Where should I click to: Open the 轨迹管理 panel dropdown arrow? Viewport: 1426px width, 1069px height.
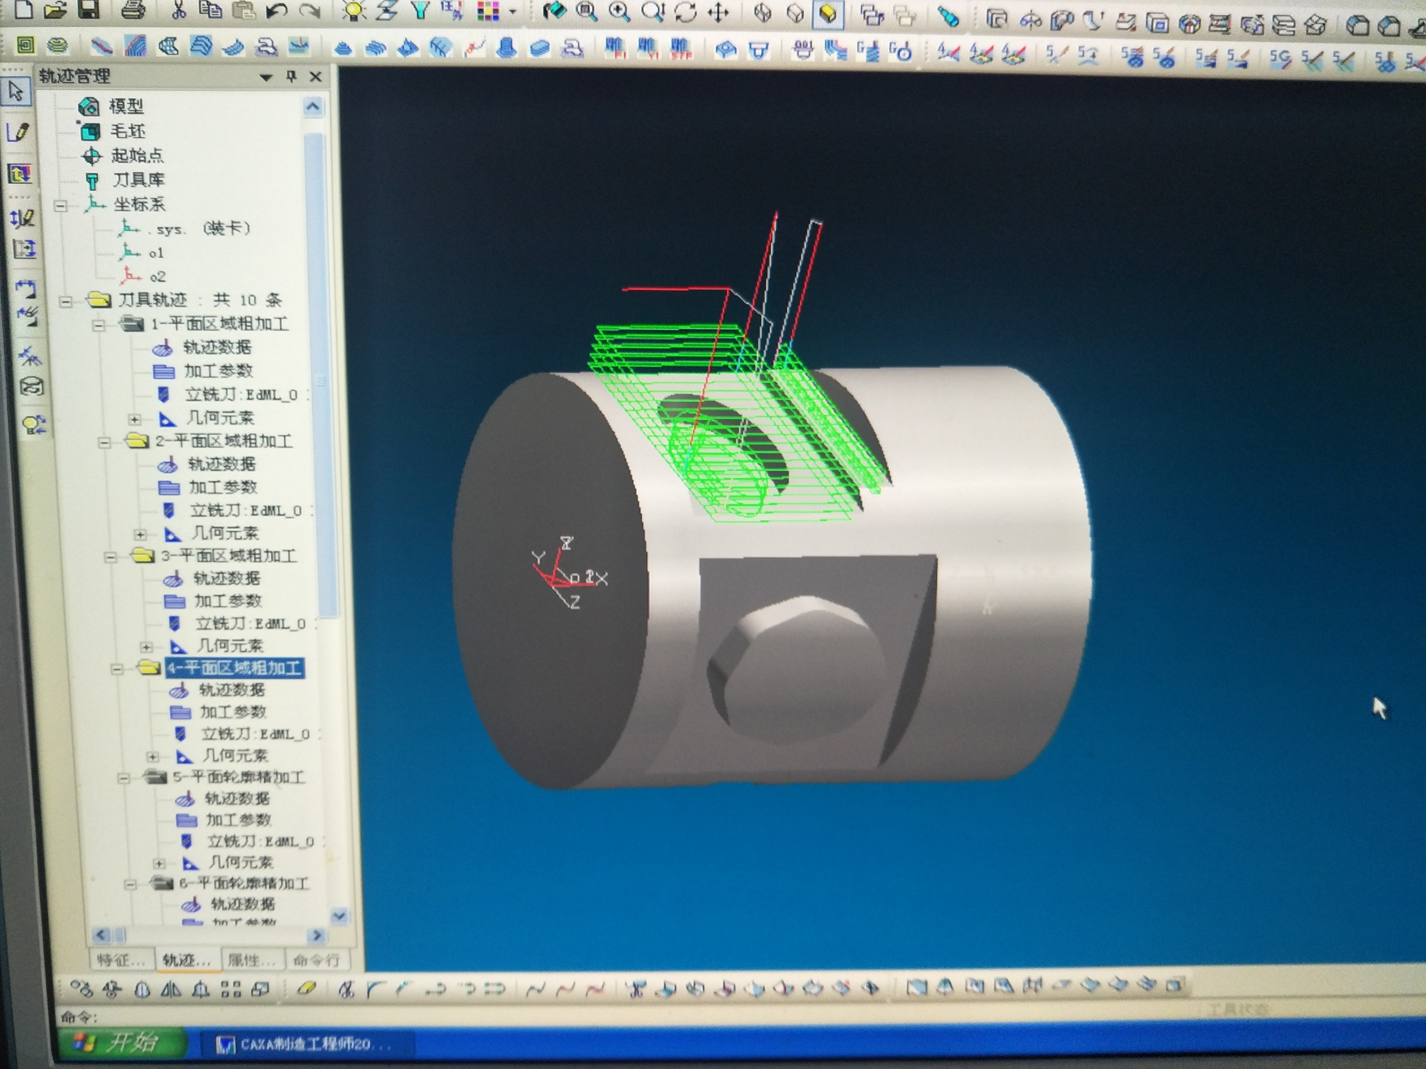(266, 78)
